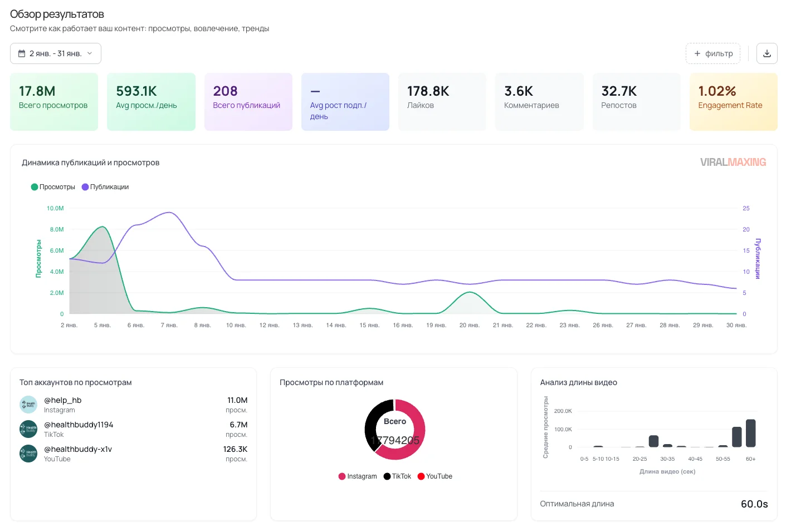The width and height of the screenshot is (786, 527).
Task: Click the VIRALMAXING logo
Action: click(x=733, y=162)
